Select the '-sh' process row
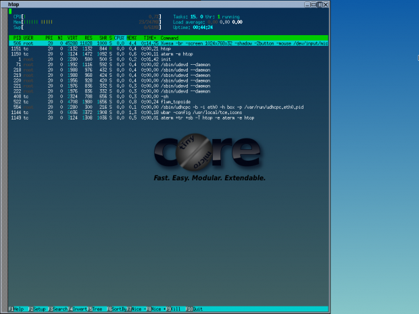The width and height of the screenshot is (419, 314). pyautogui.click(x=168, y=97)
